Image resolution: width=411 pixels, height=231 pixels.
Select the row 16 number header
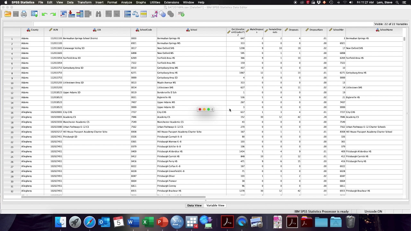pos(12,113)
